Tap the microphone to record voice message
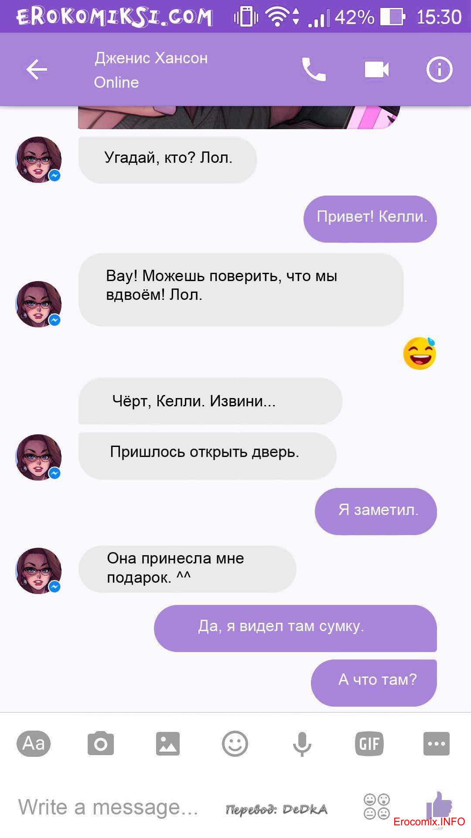 coord(302,744)
